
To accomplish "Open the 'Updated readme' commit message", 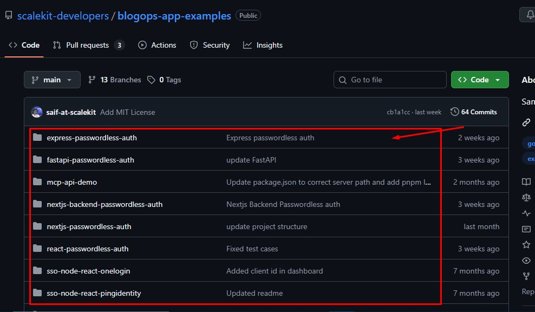I will 255,293.
